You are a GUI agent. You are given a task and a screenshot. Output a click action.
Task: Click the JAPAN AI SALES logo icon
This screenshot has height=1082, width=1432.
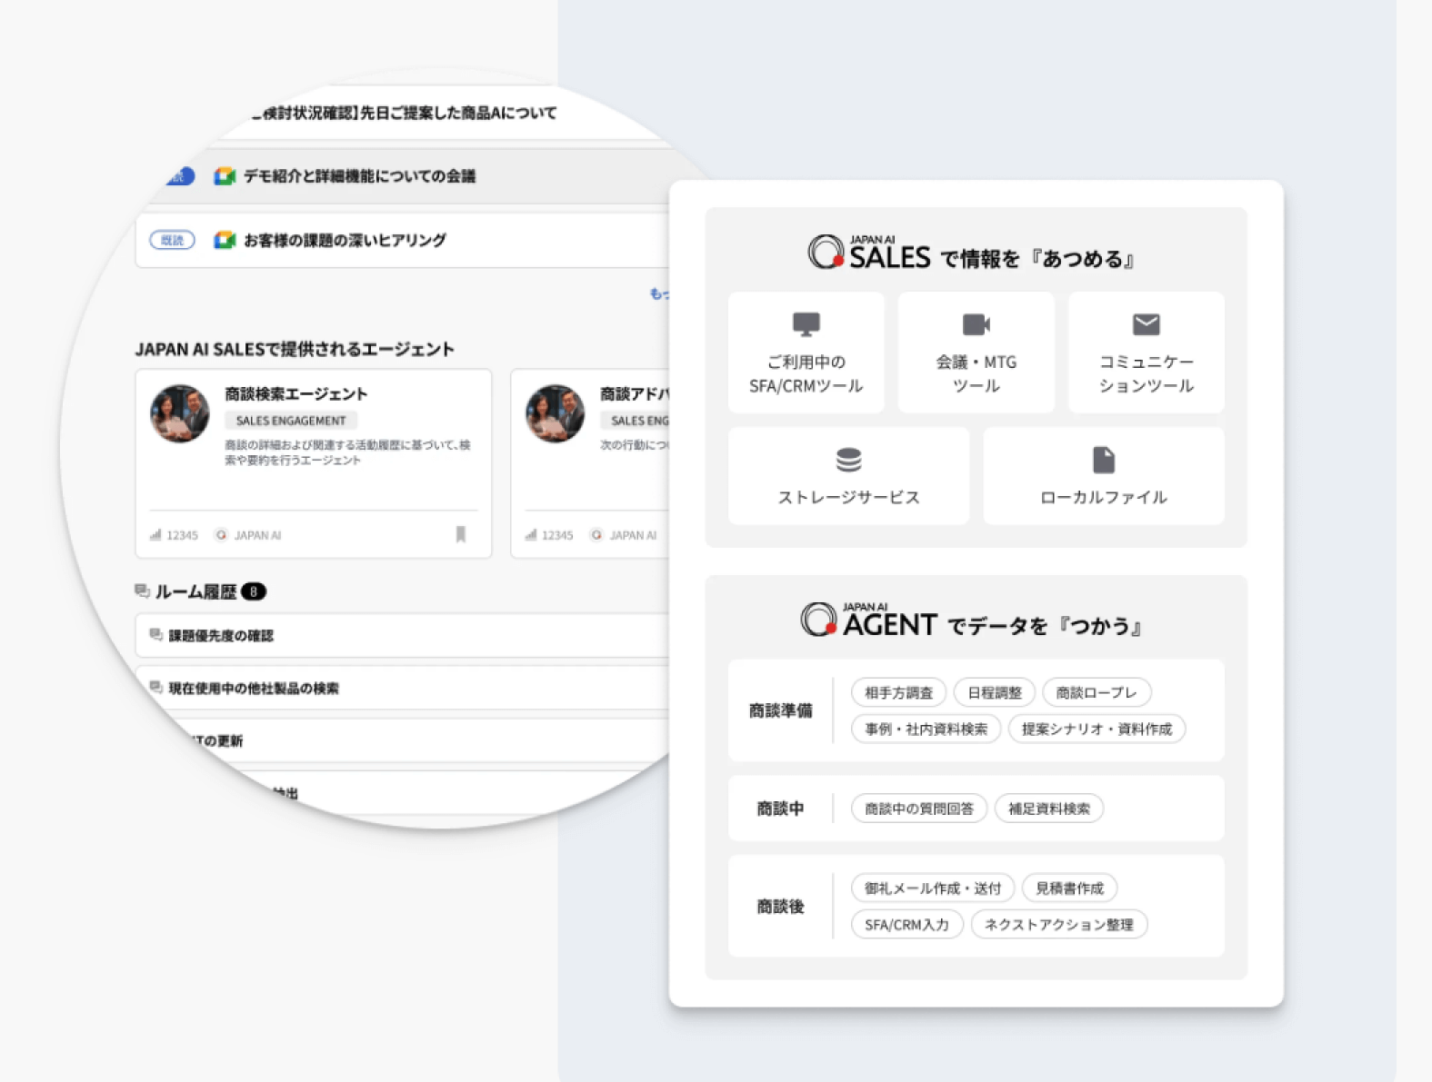click(826, 252)
